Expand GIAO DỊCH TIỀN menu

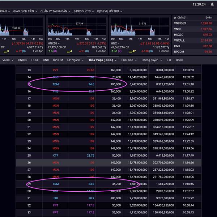[25, 11]
